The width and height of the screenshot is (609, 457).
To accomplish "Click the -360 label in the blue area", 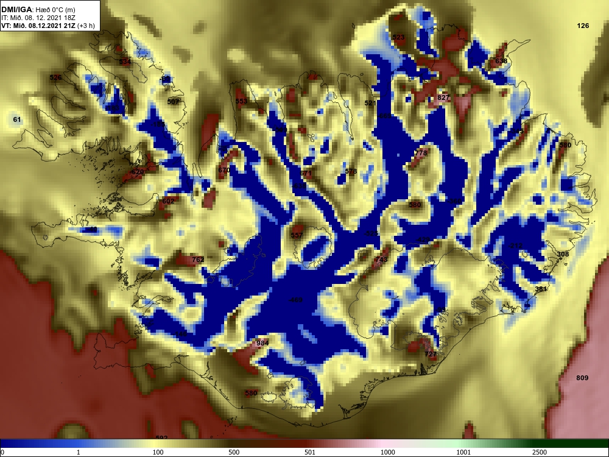I will click(454, 201).
